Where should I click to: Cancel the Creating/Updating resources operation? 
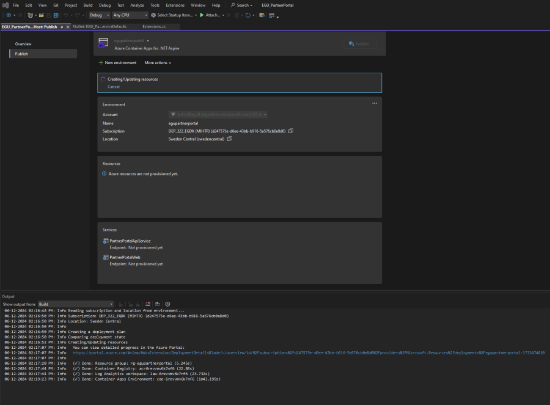[x=113, y=87]
